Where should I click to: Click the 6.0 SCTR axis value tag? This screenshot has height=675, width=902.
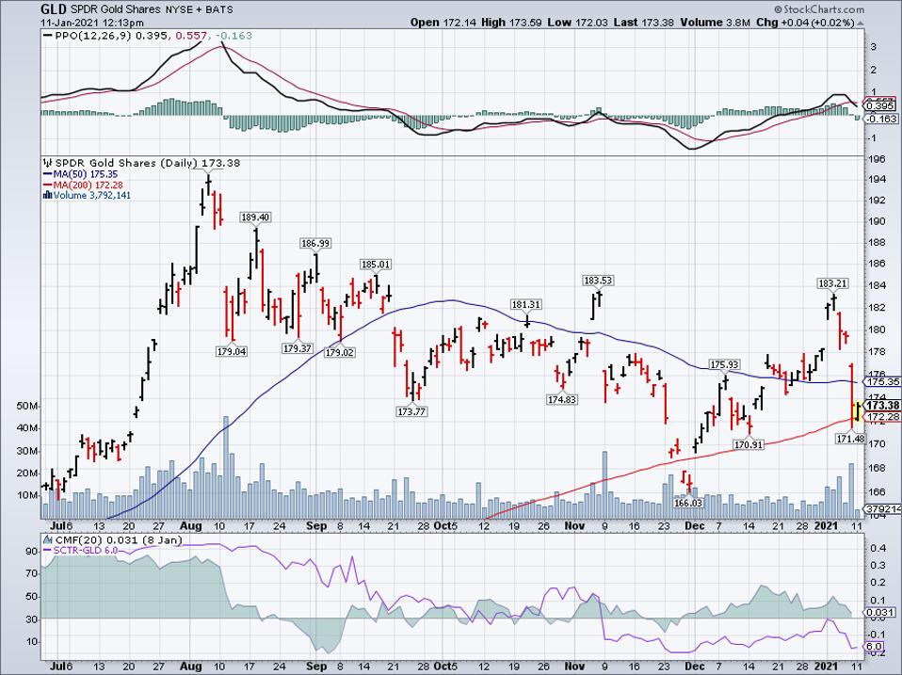pyautogui.click(x=874, y=647)
